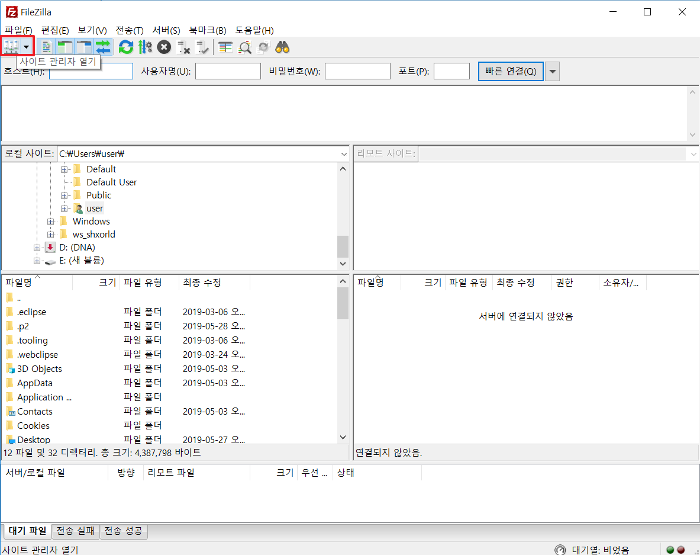Select the user folder icon in tree
This screenshot has width=700, height=555.
point(78,208)
